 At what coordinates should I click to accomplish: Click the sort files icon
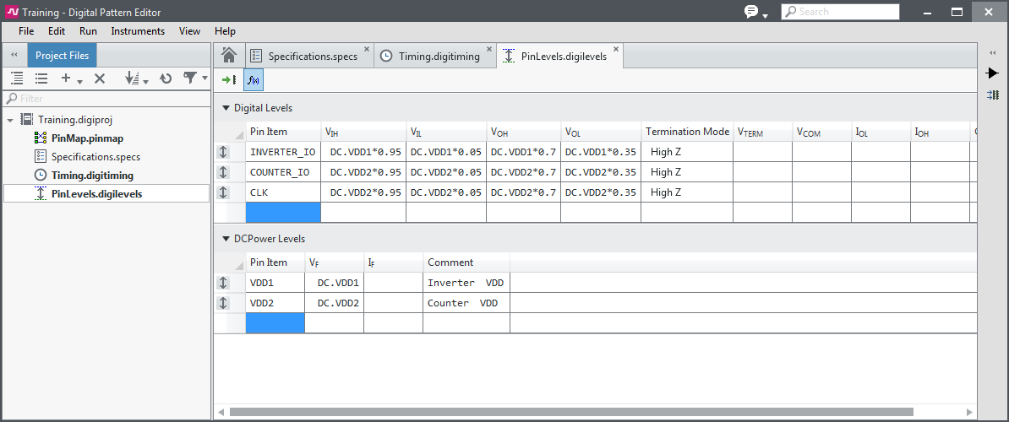pos(132,78)
